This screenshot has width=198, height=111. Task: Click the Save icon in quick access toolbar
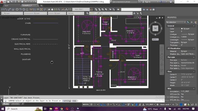coord(15,2)
